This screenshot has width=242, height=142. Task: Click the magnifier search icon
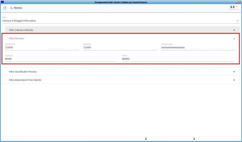coord(11,8)
